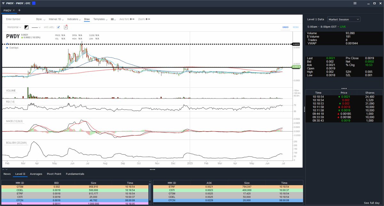Screen dimensions: 384x206
Task: Click the 0.0055 price label on the axis
Action: coord(297,44)
